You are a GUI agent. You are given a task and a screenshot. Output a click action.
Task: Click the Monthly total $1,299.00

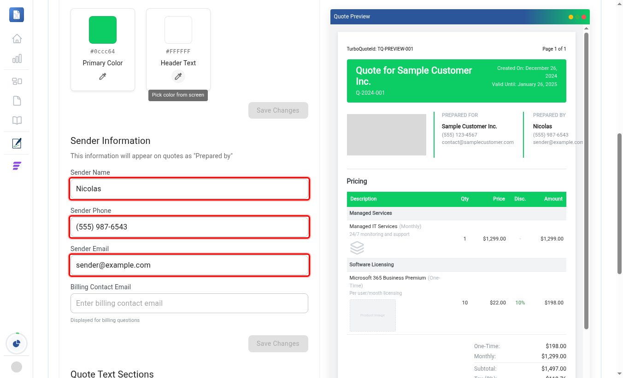tap(554, 356)
